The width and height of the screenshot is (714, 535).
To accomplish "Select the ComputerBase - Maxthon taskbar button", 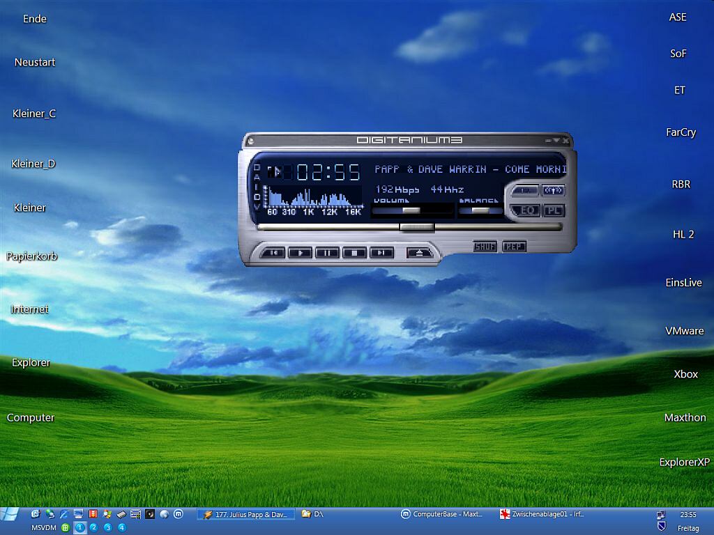I will (x=444, y=515).
